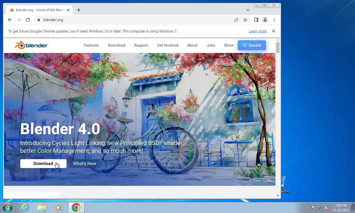Open the Download nav item

click(x=116, y=45)
